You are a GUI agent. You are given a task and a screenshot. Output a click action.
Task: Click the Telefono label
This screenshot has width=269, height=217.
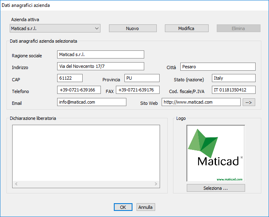20,91
